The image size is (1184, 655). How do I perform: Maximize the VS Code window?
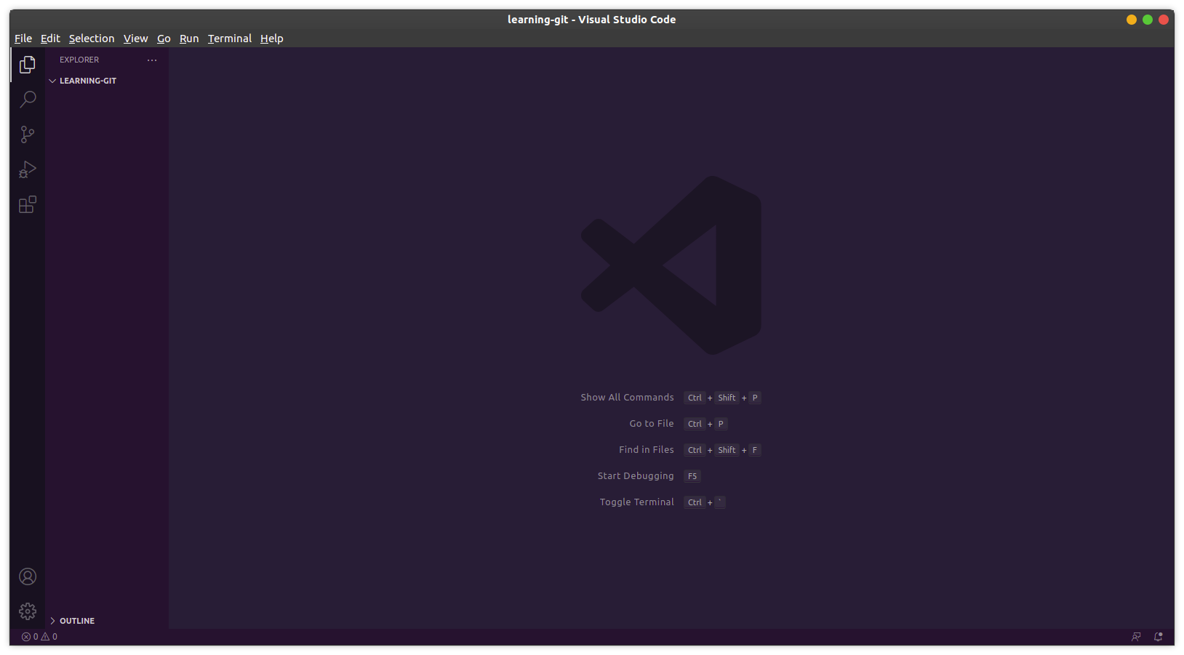(x=1148, y=20)
